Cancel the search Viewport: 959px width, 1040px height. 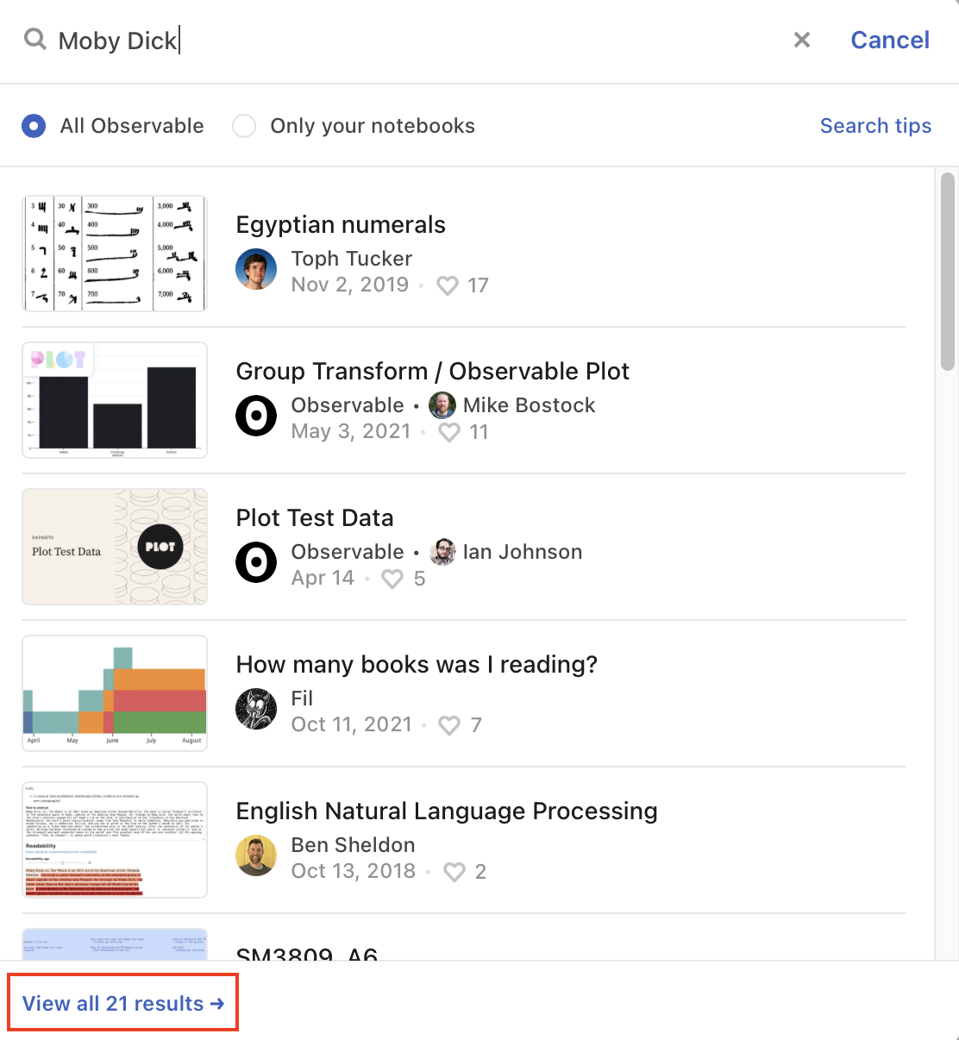(889, 40)
